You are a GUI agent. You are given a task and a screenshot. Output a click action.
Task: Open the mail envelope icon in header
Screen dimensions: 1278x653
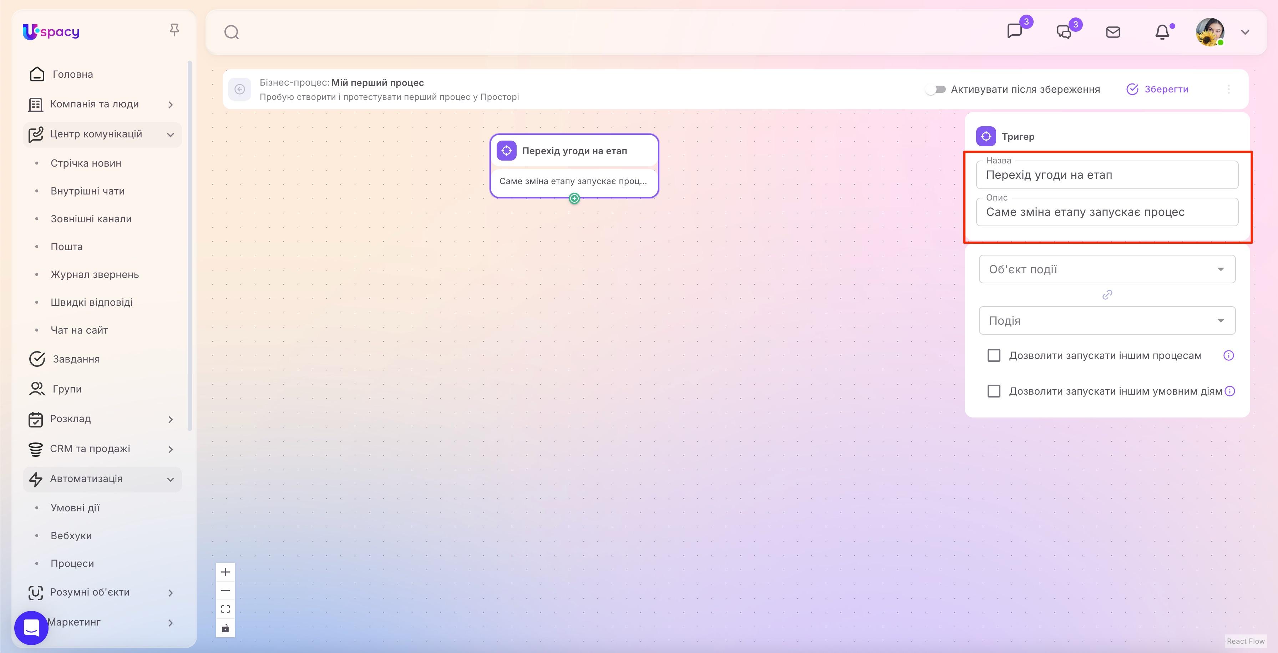click(x=1113, y=32)
